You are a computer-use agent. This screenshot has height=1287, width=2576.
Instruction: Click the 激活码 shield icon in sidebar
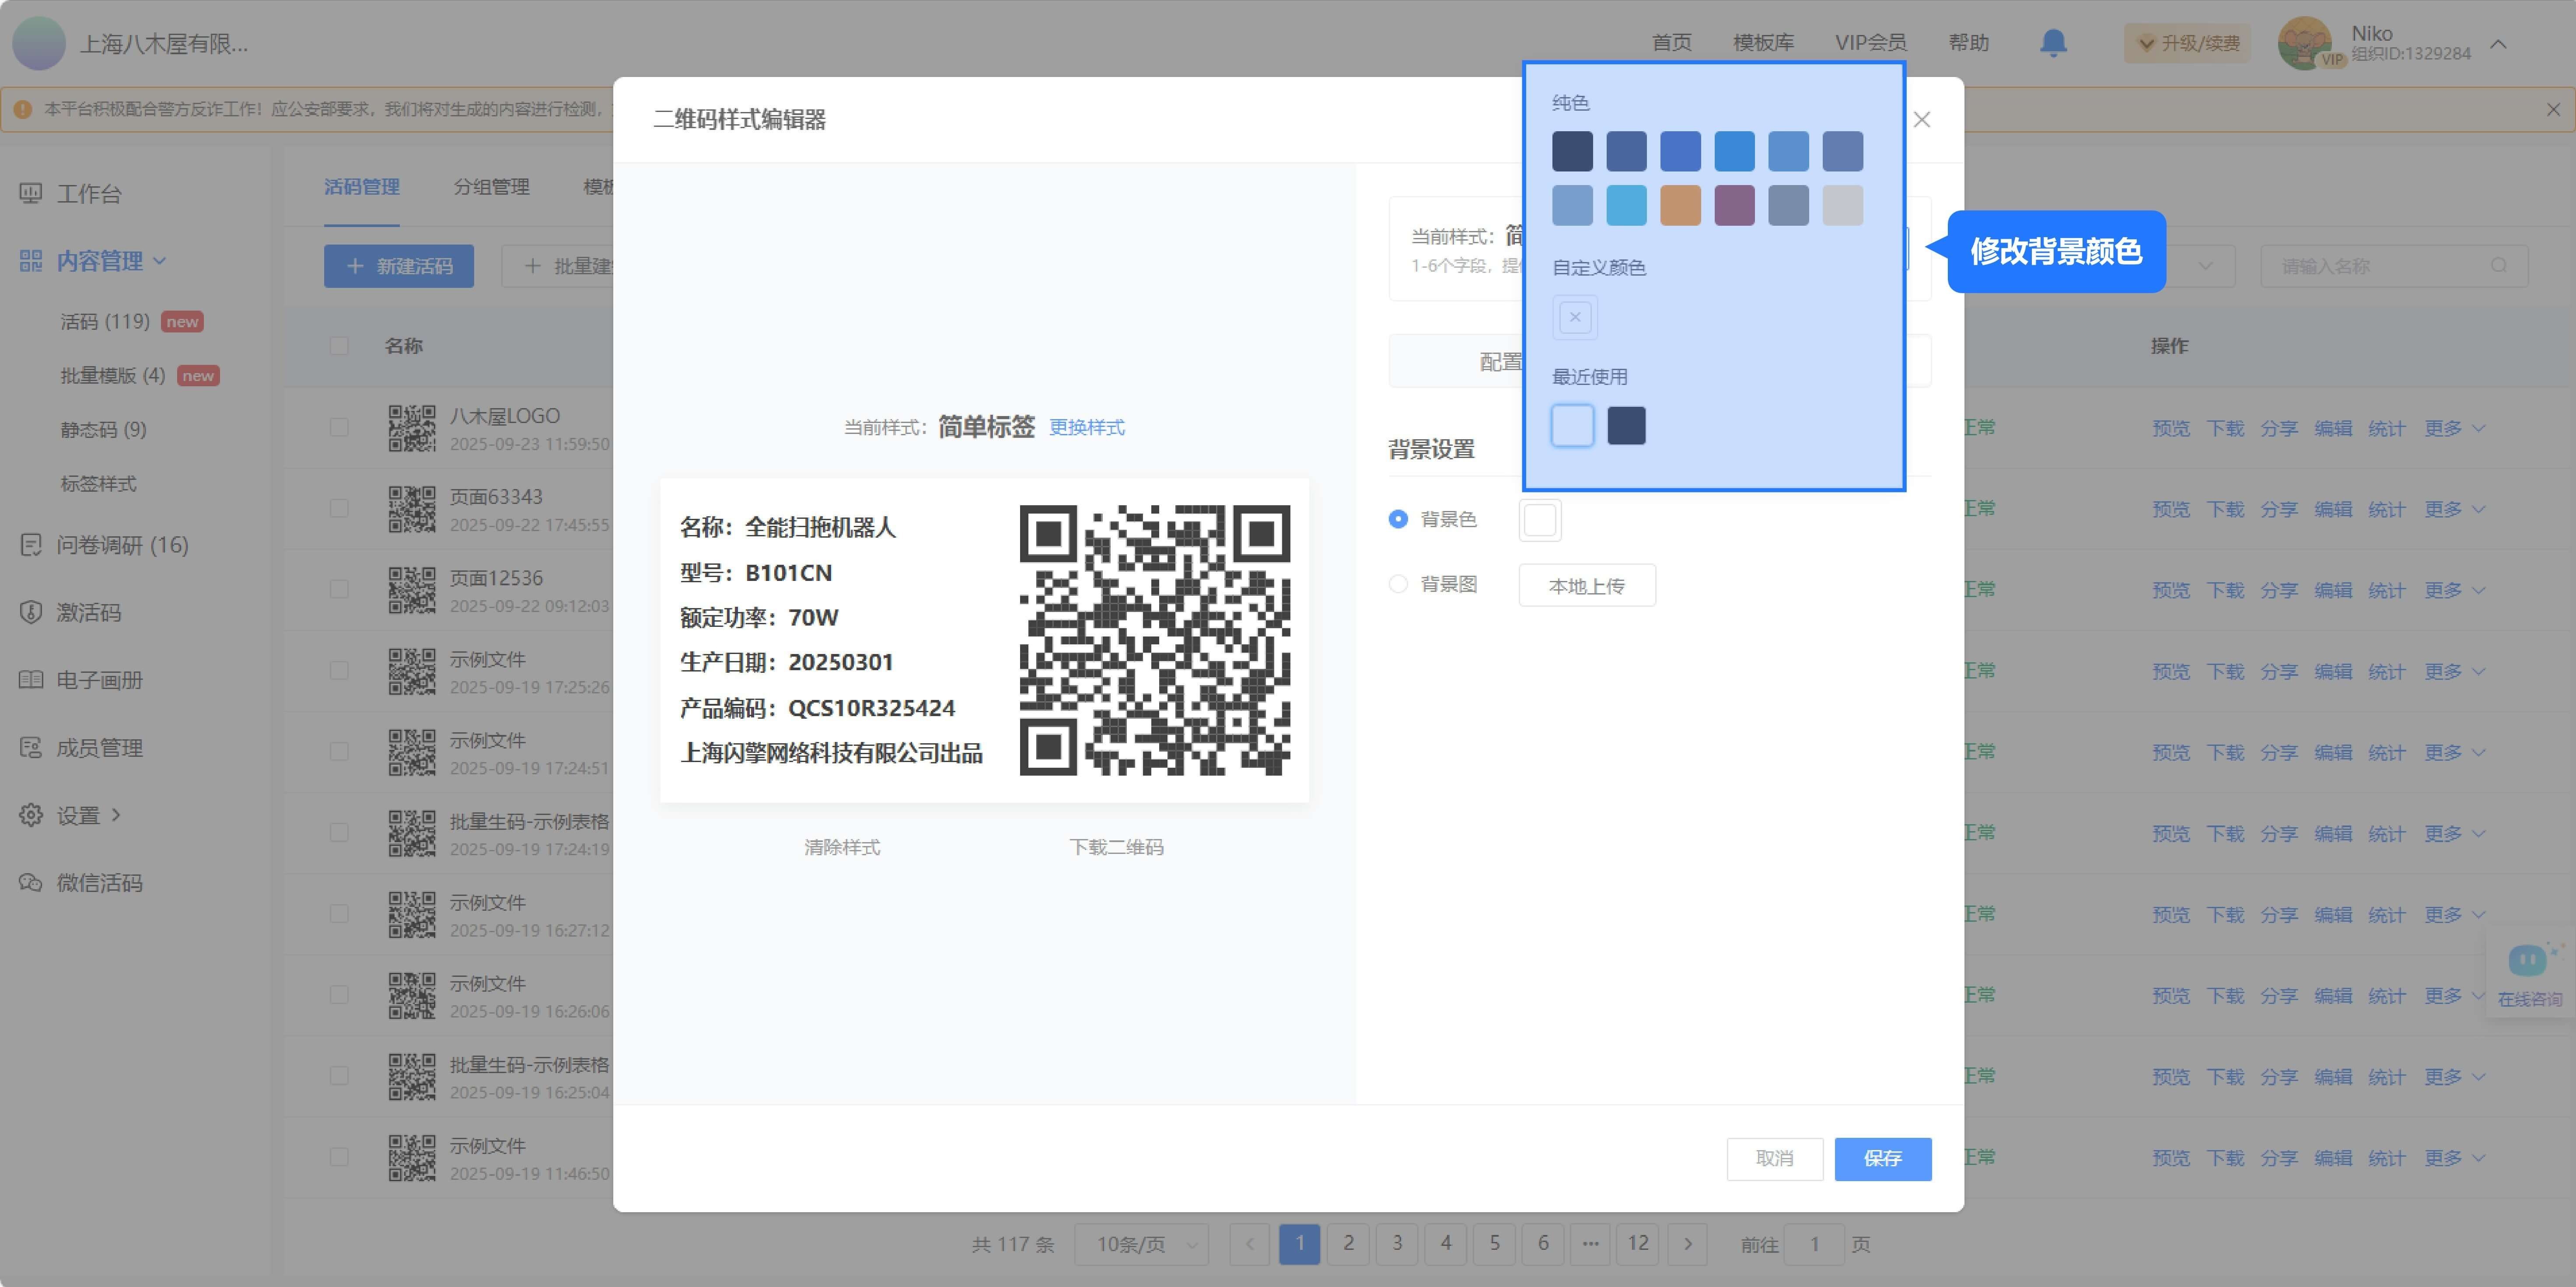pyautogui.click(x=31, y=612)
